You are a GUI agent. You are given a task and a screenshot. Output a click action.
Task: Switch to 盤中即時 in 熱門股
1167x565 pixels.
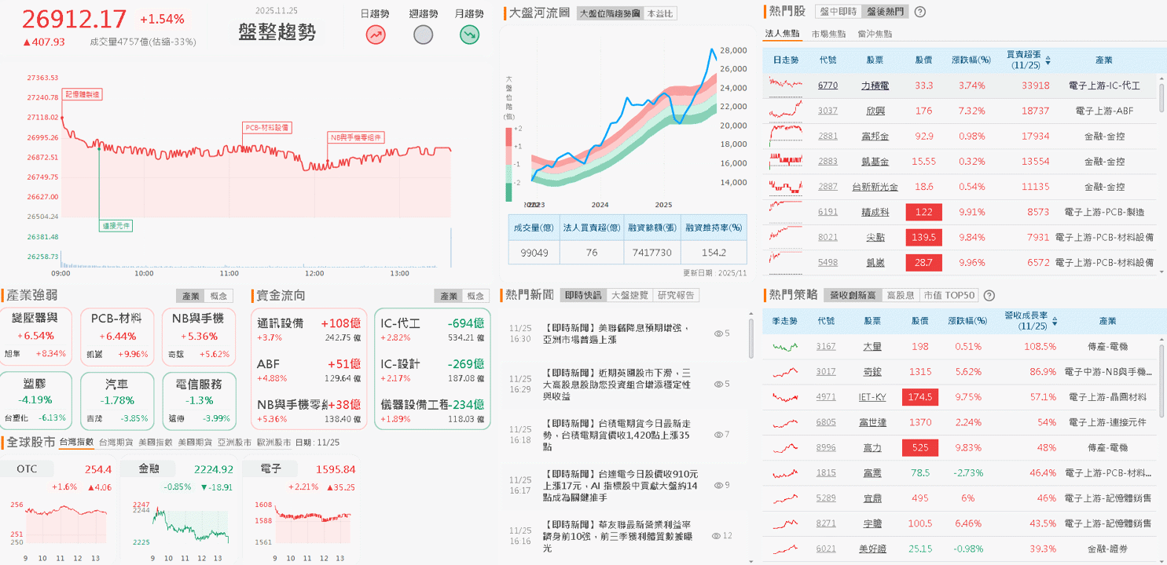[837, 12]
